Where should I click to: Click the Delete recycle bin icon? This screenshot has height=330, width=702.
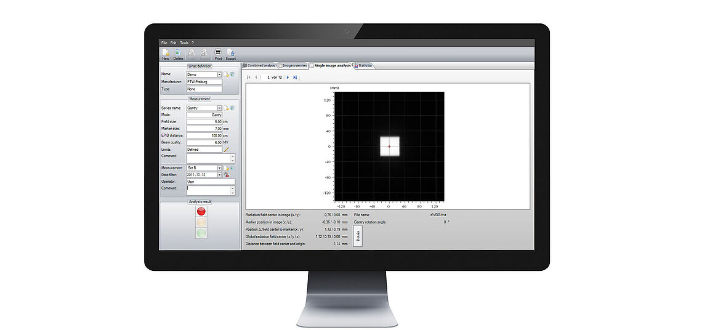[x=178, y=53]
